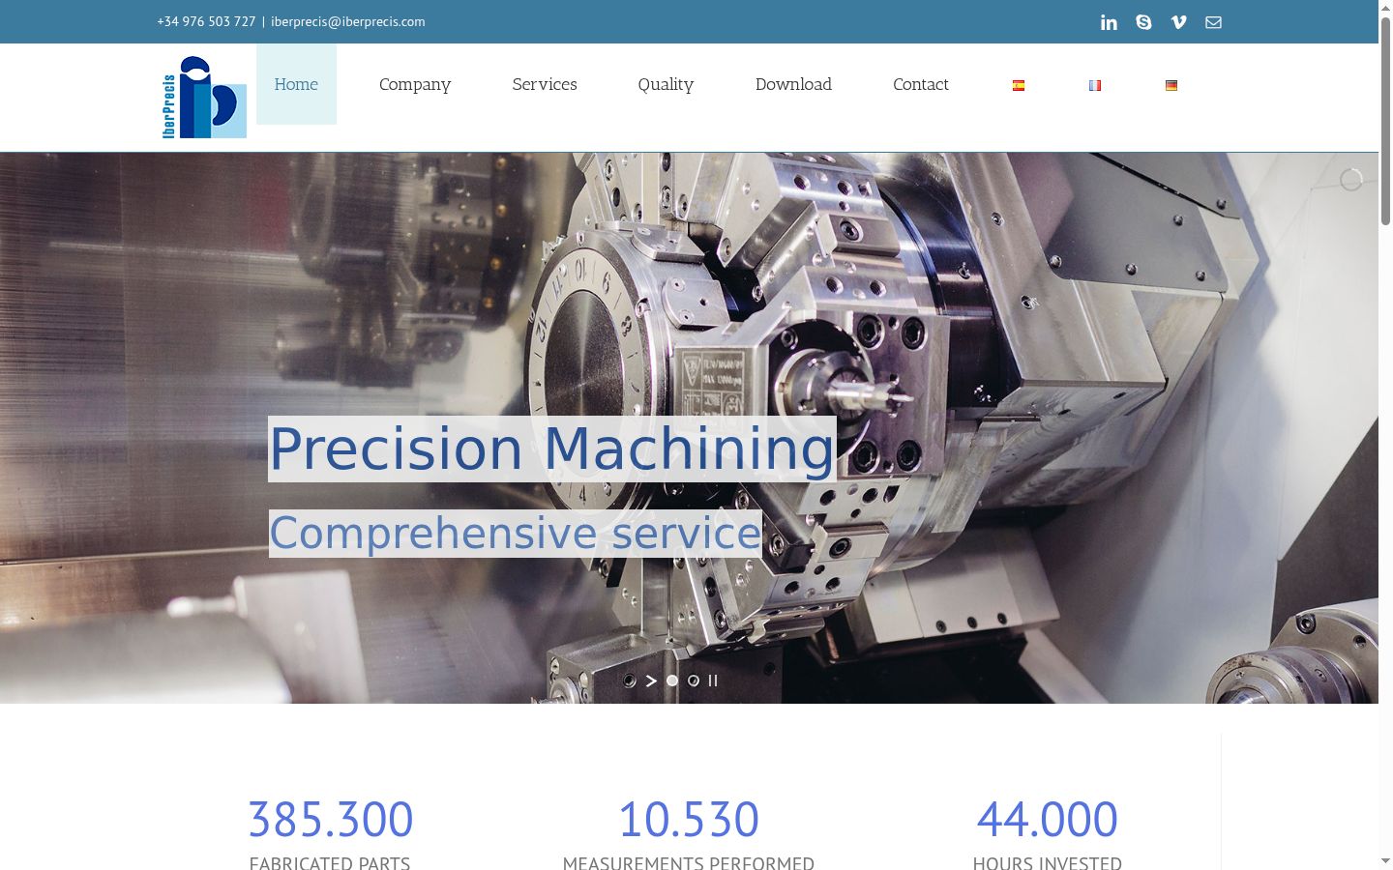Go to the Home menu item
This screenshot has width=1393, height=870.
coord(296,84)
